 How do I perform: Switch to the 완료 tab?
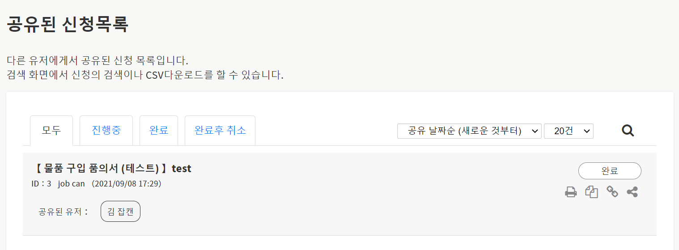[159, 131]
